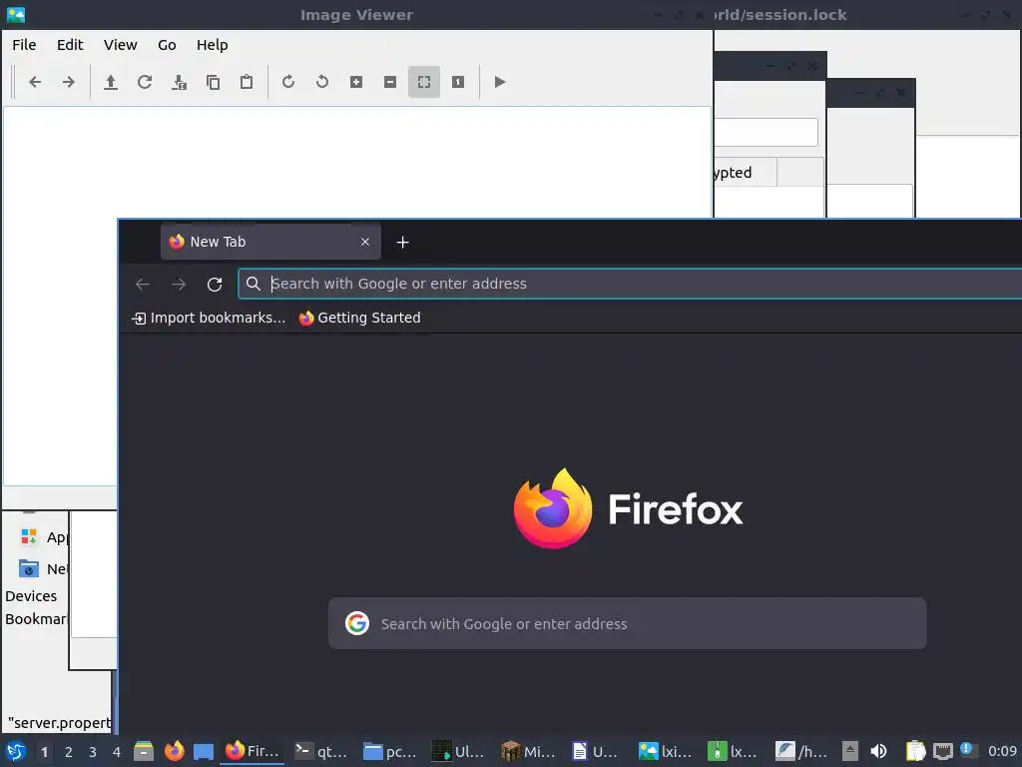
Task: Open the clipboard manager tray icon
Action: pos(915,751)
